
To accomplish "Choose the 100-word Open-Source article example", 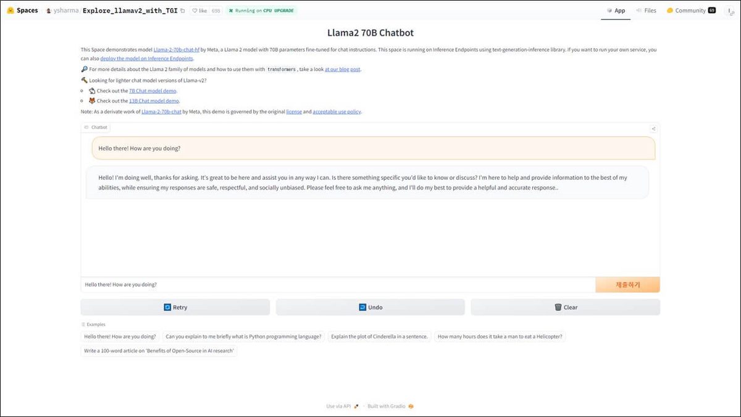I will click(159, 351).
